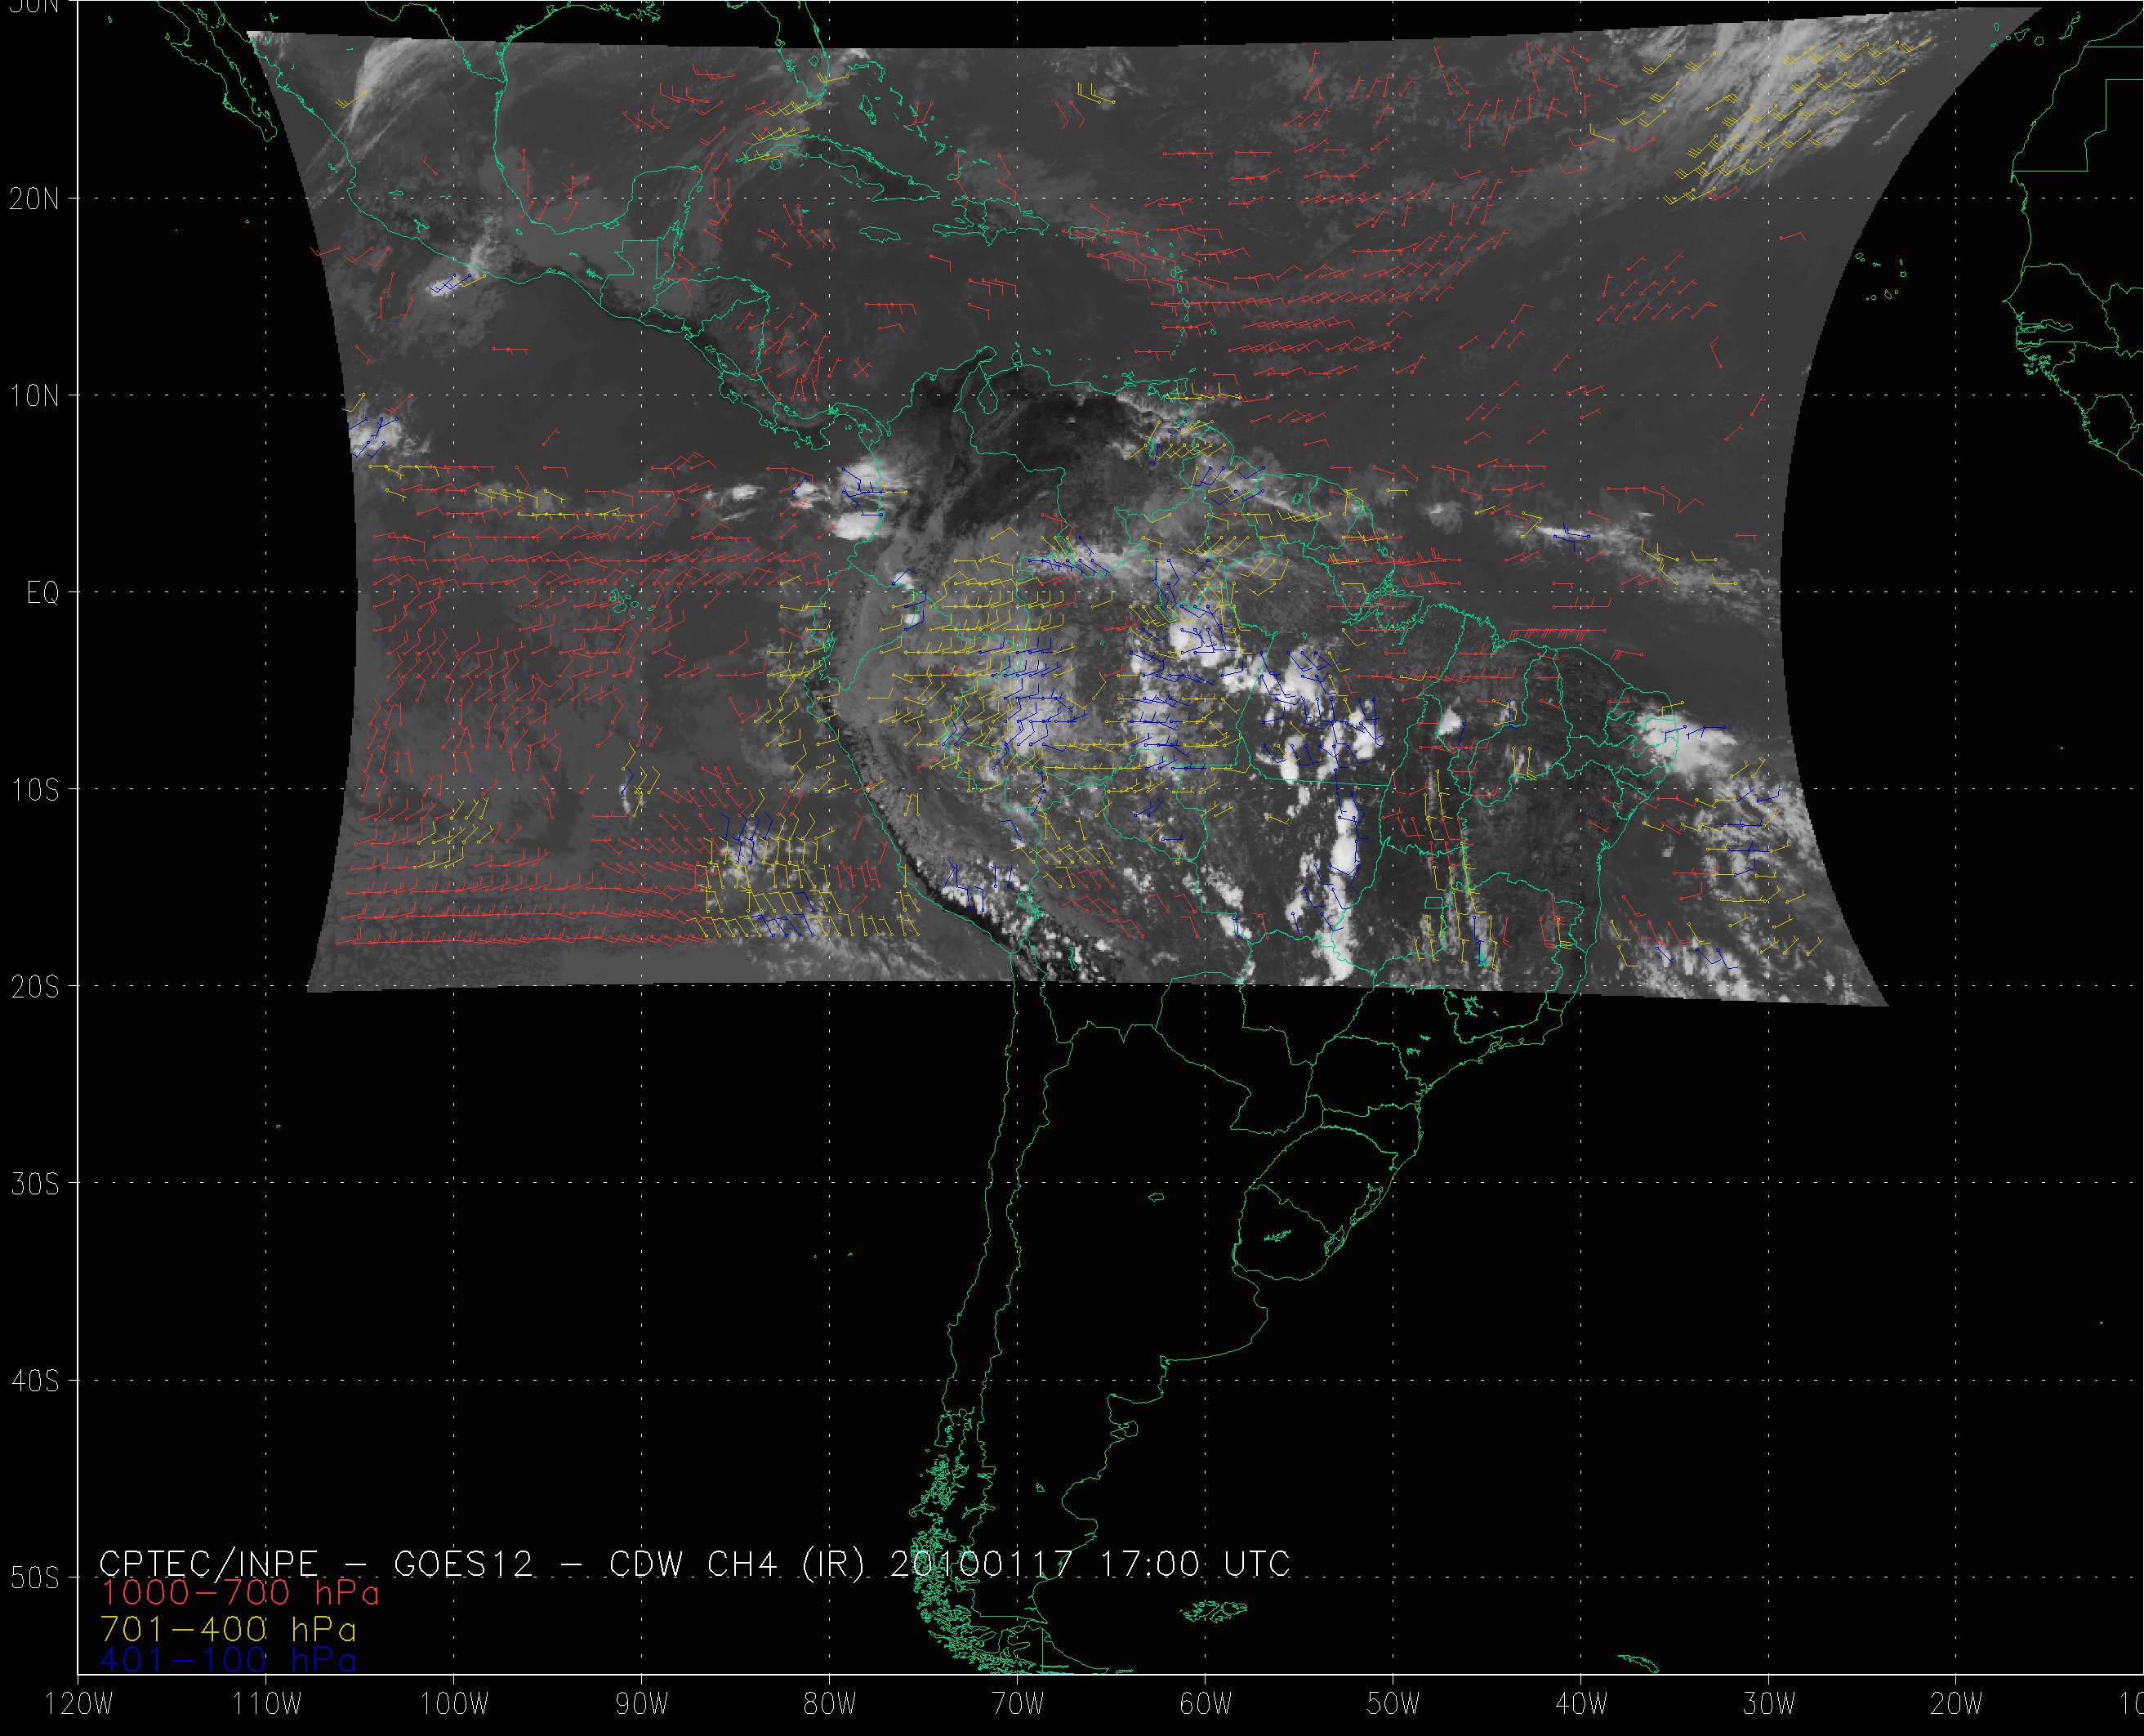Click the 10N latitude axis label
The image size is (2144, 1736).
34,396
